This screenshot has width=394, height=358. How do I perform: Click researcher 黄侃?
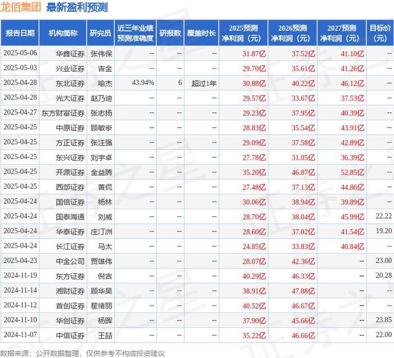105,187
